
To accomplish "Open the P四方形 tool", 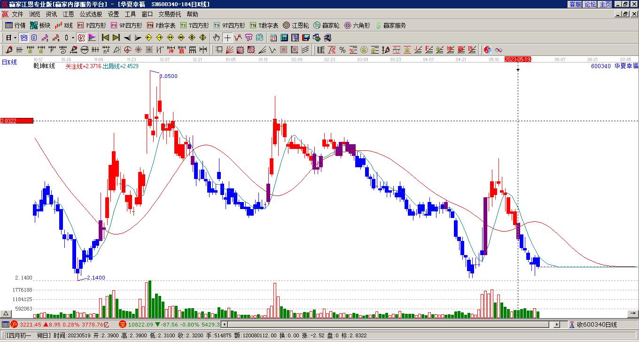I will click(92, 25).
